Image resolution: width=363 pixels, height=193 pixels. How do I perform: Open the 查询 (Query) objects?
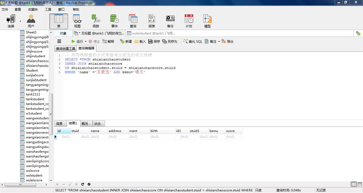(133, 21)
